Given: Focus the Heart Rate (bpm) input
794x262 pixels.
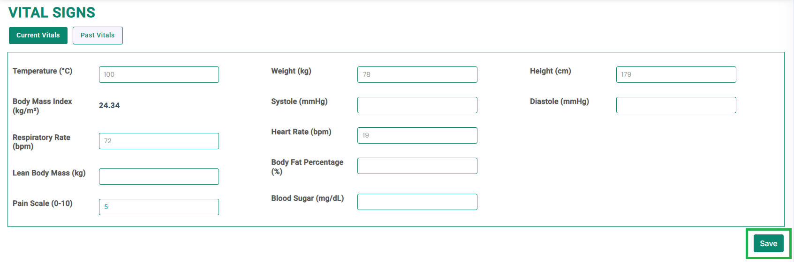Looking at the screenshot, I should tap(417, 135).
